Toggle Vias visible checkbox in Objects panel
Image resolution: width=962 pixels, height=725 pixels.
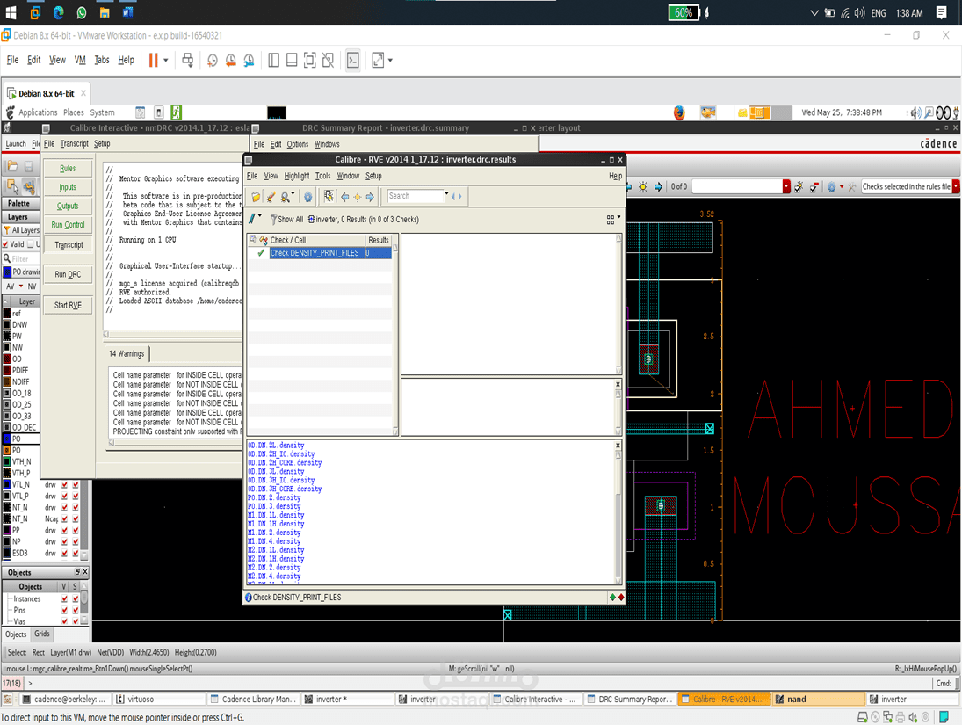[64, 621]
